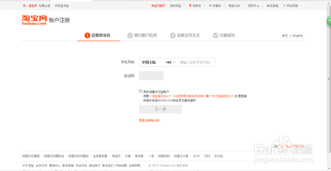Open the 阿里巴巴国际站 footer link
The height and width of the screenshot is (171, 331).
[x=54, y=156]
